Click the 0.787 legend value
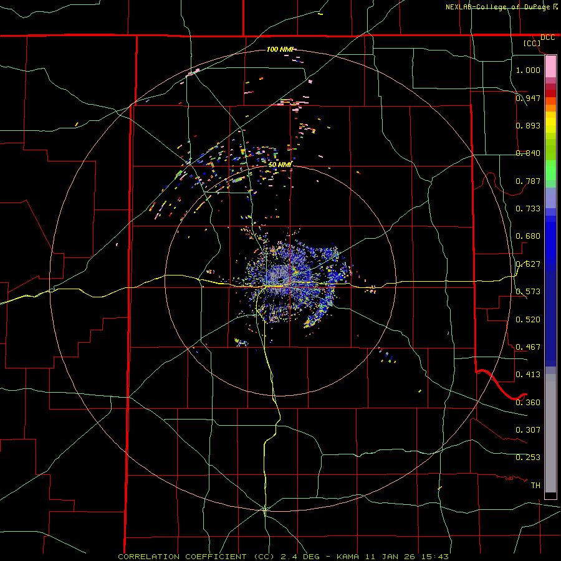The height and width of the screenshot is (561, 561). tap(528, 181)
